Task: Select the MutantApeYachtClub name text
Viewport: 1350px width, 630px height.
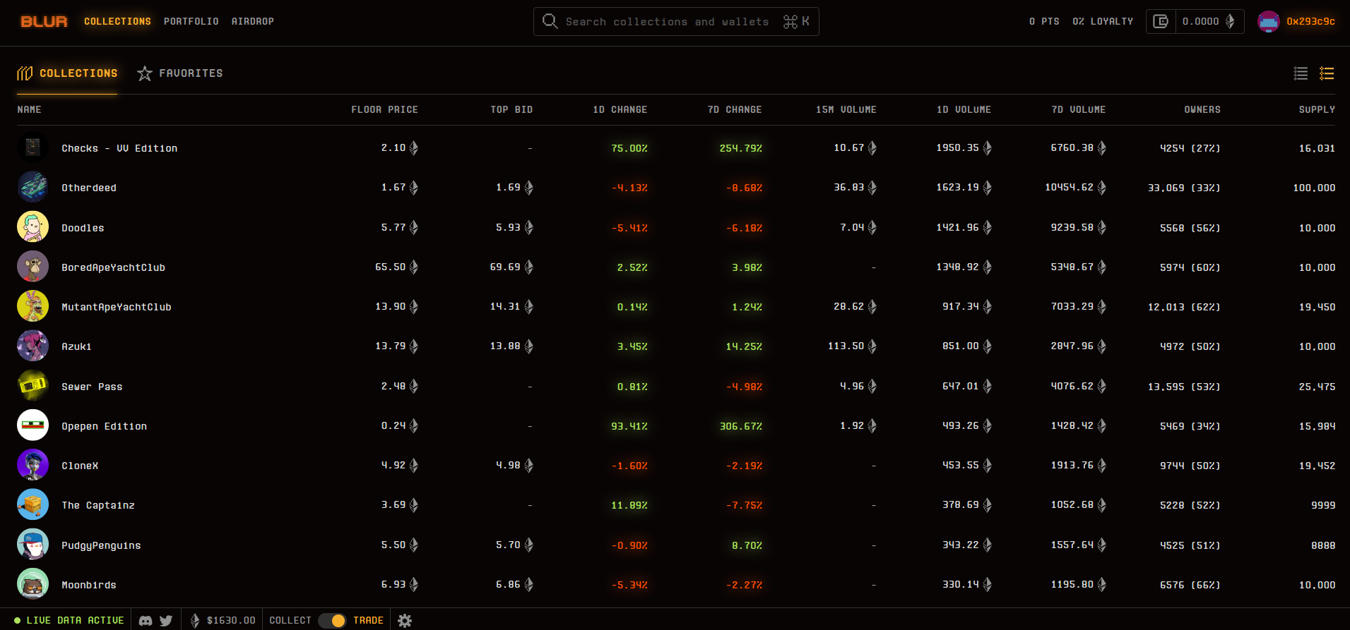Action: tap(117, 307)
